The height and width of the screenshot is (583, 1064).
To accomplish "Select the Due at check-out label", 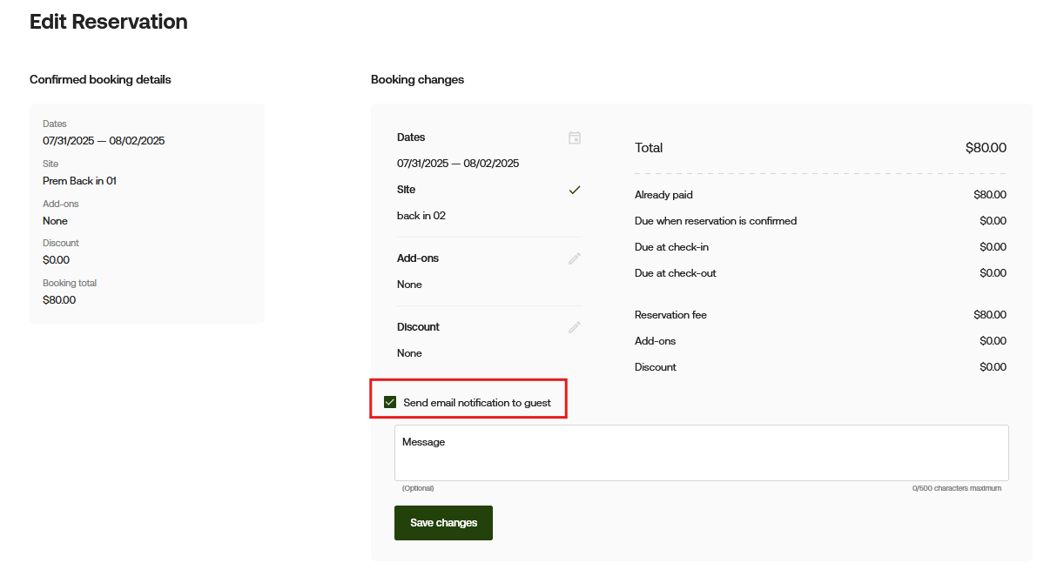I will point(676,273).
